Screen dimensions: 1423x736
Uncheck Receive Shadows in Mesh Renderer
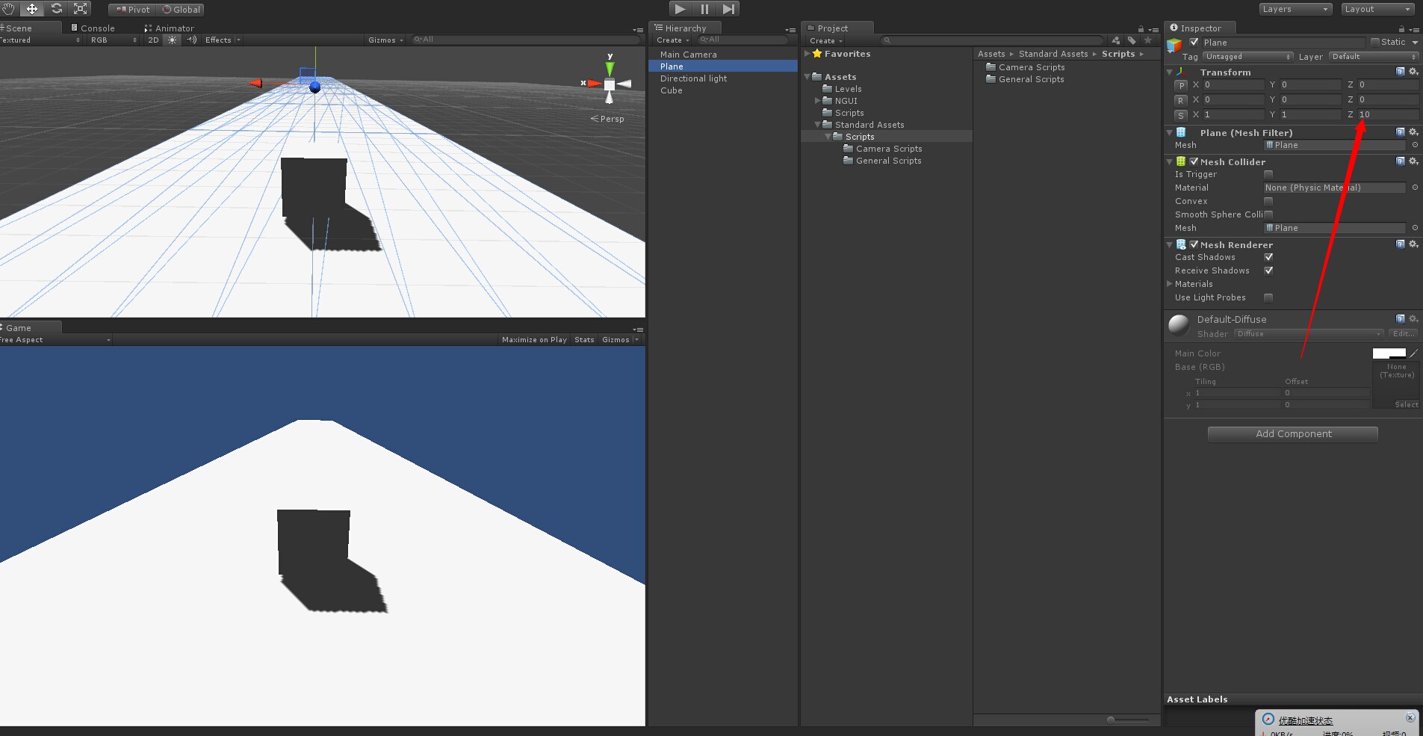(x=1268, y=270)
